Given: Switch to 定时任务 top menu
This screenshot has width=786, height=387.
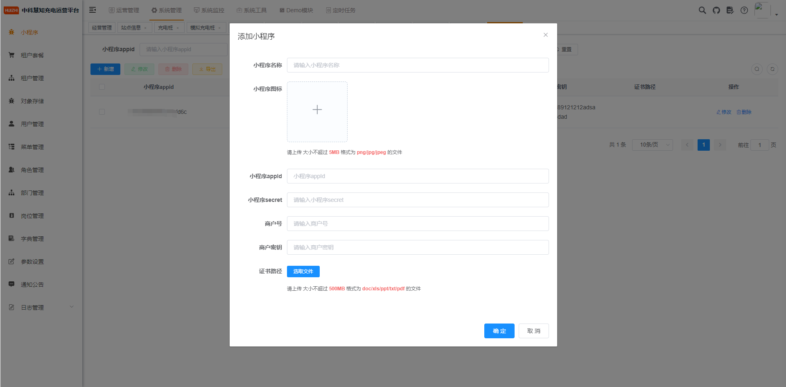Looking at the screenshot, I should pos(341,10).
